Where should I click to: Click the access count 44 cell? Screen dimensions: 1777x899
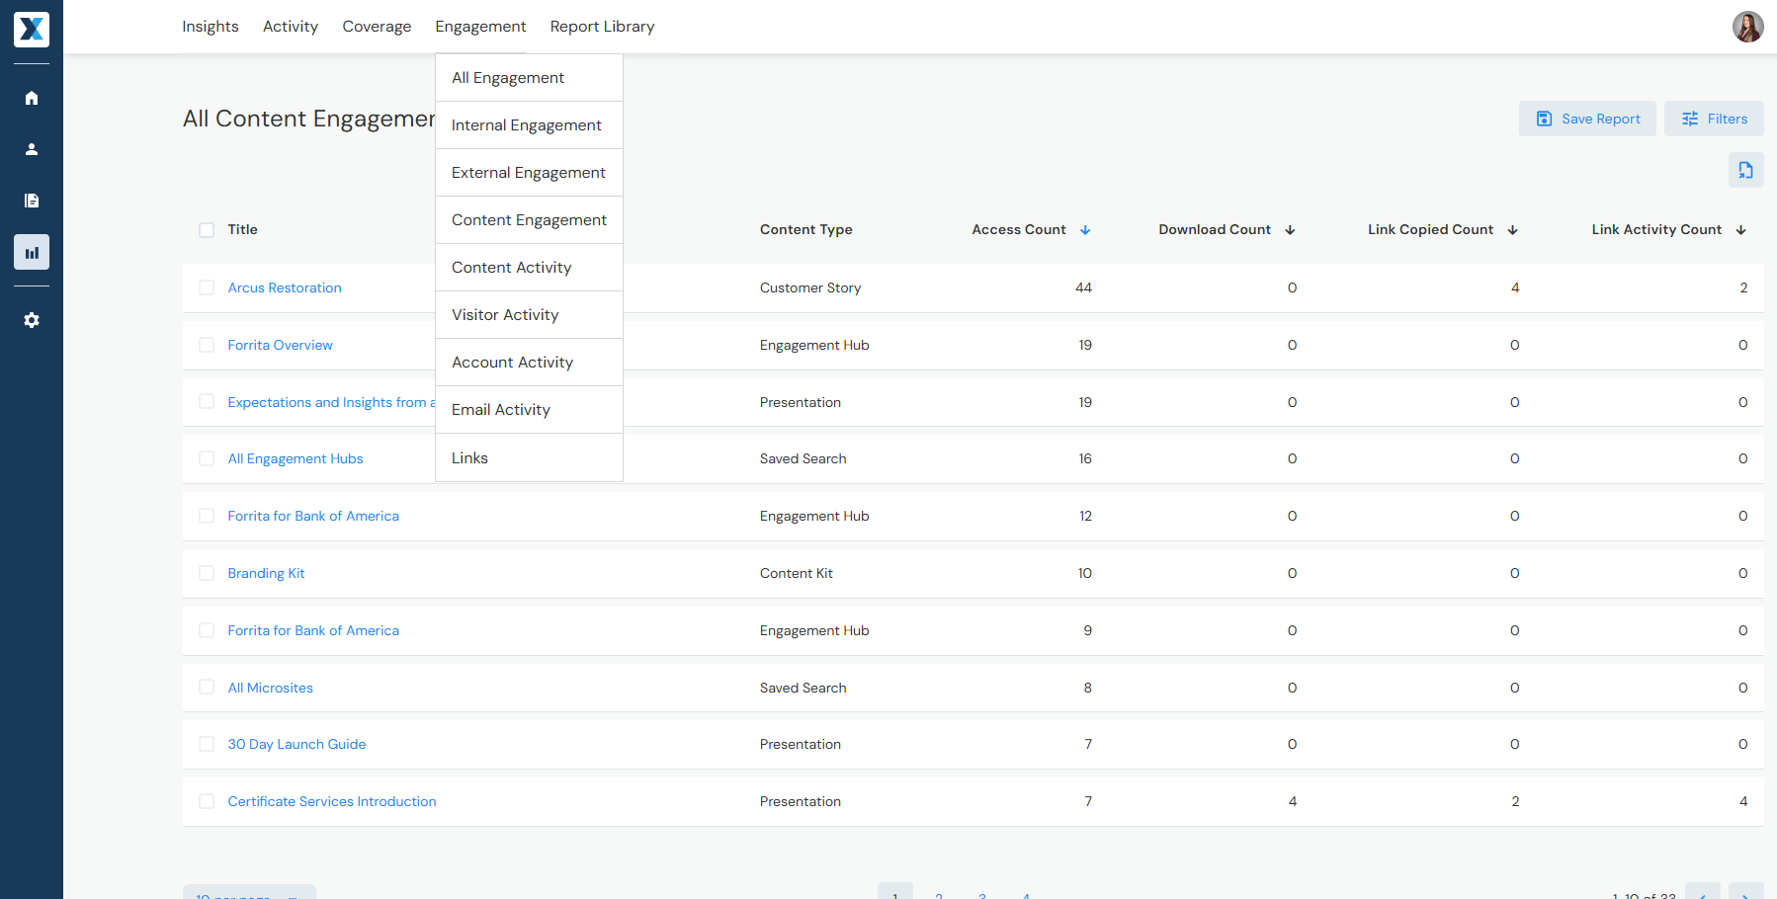click(1083, 287)
